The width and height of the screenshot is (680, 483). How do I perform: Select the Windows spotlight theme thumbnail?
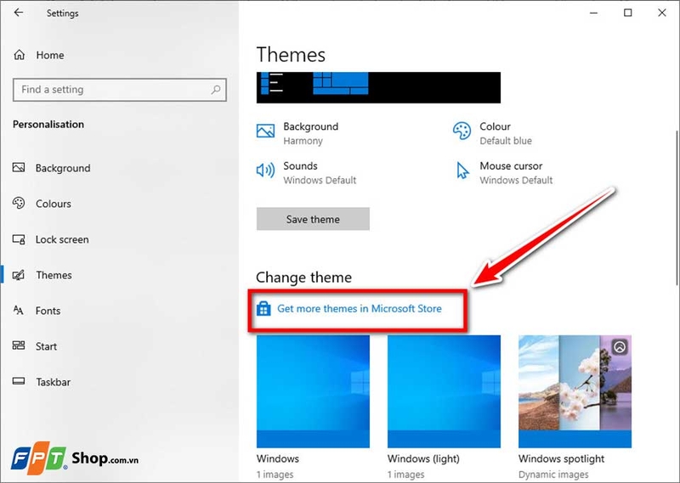(x=575, y=391)
